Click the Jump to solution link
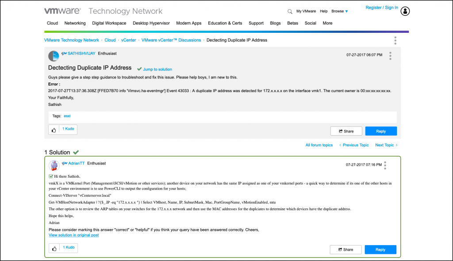The width and height of the screenshot is (453, 261). click(x=157, y=70)
